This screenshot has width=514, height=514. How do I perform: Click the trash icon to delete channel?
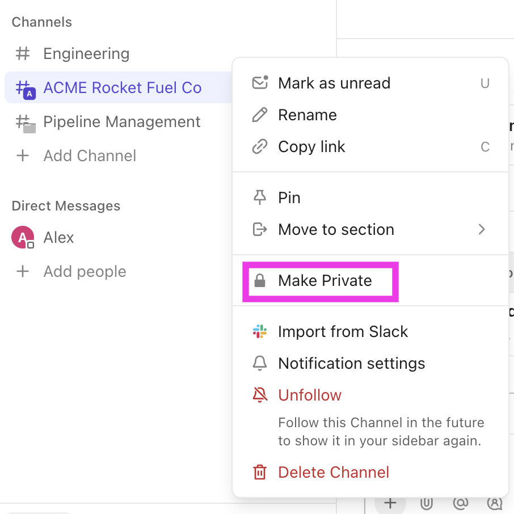point(260,473)
